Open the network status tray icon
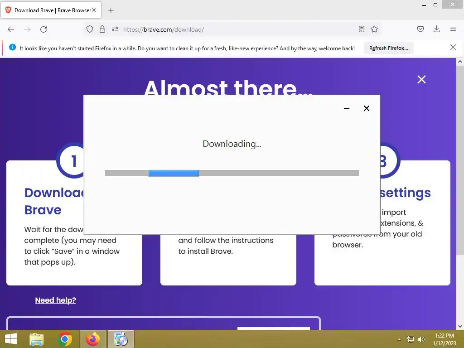 pyautogui.click(x=411, y=339)
